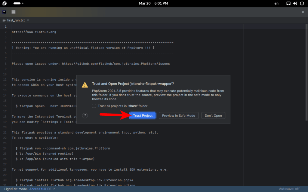Open the clock Mar 20 6:01 PM
The height and width of the screenshot is (192, 308).
[153, 3]
